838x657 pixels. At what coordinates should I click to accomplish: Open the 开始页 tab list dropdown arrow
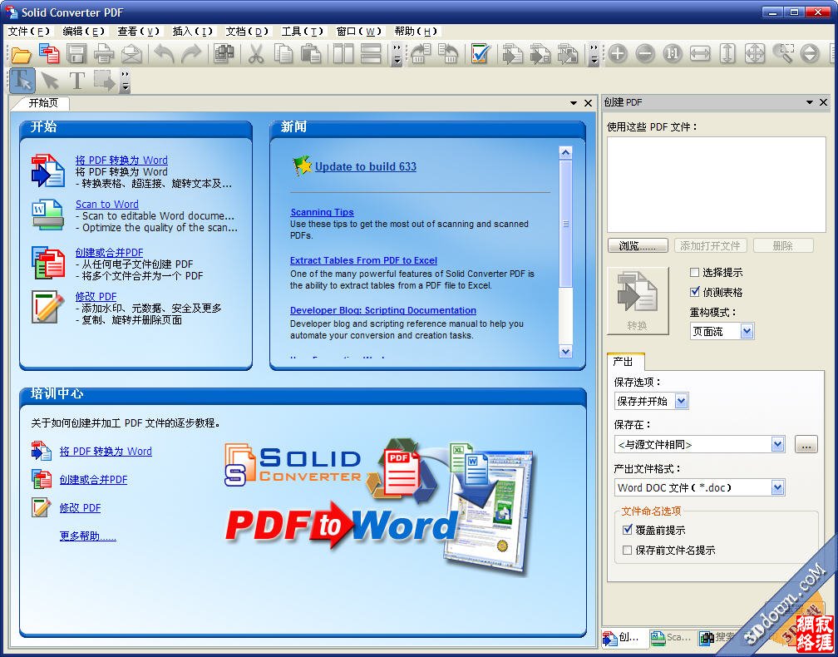coord(574,103)
